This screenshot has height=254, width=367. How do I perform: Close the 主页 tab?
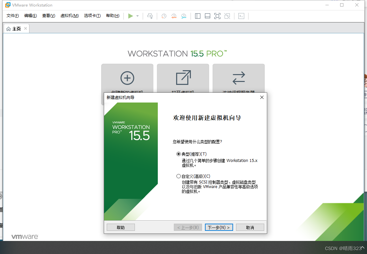(x=26, y=28)
